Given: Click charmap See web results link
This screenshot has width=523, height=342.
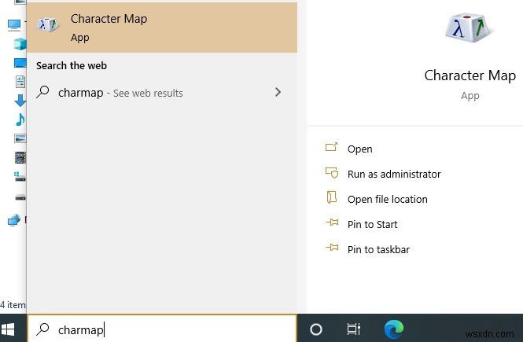Looking at the screenshot, I should pos(120,93).
